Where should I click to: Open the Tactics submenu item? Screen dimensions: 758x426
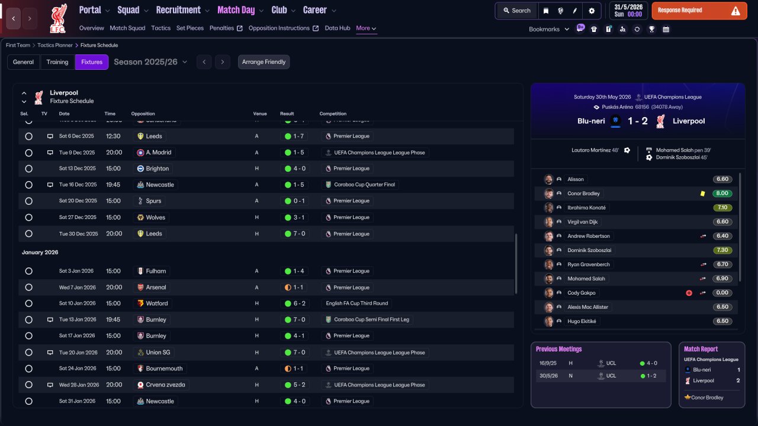tap(161, 28)
